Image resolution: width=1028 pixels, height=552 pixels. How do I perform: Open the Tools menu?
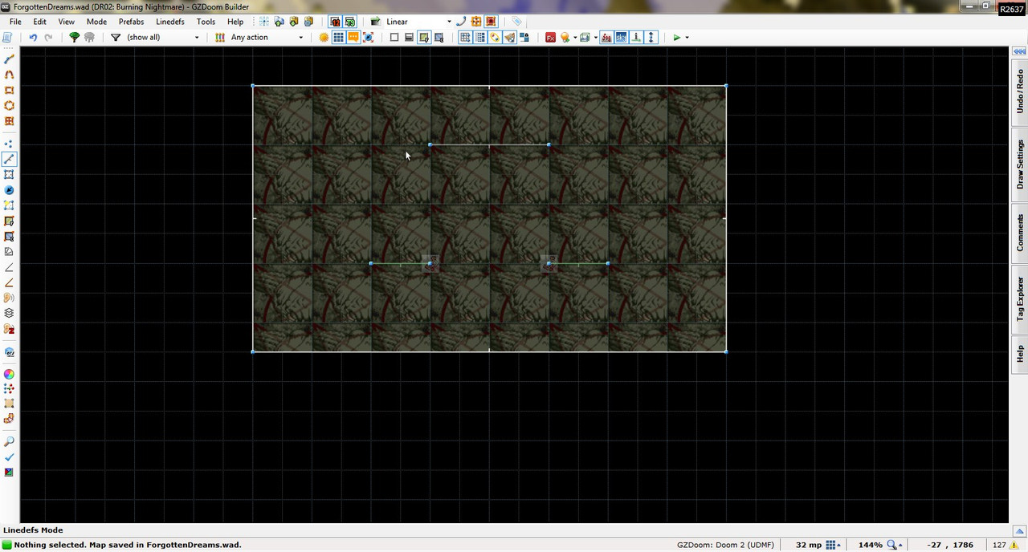pos(206,22)
